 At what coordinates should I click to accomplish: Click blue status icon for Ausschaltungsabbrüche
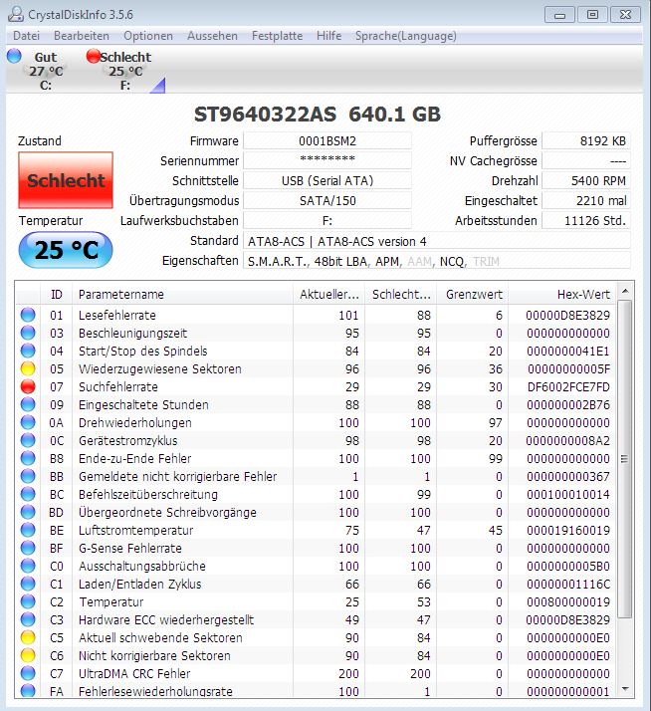pos(28,566)
